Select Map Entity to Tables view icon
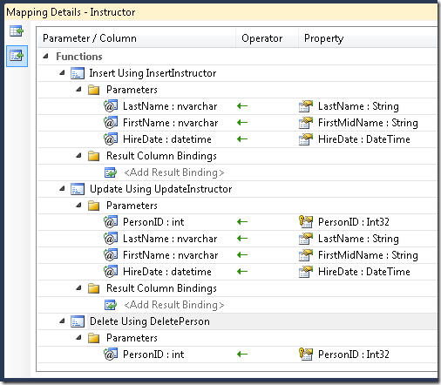The height and width of the screenshot is (385, 441). pyautogui.click(x=17, y=30)
